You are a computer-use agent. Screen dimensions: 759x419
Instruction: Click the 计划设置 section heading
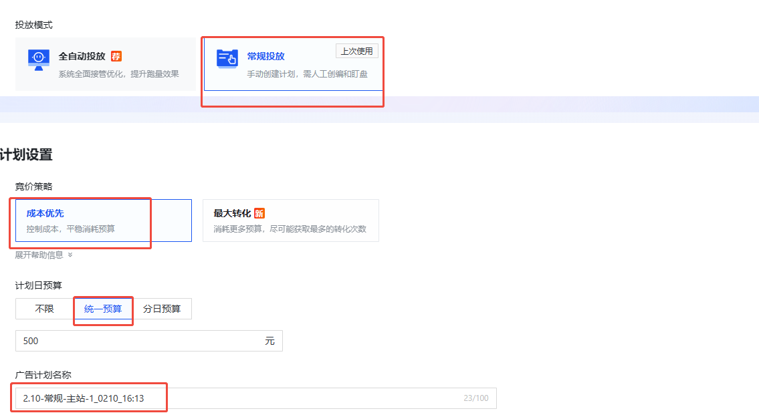[26, 155]
